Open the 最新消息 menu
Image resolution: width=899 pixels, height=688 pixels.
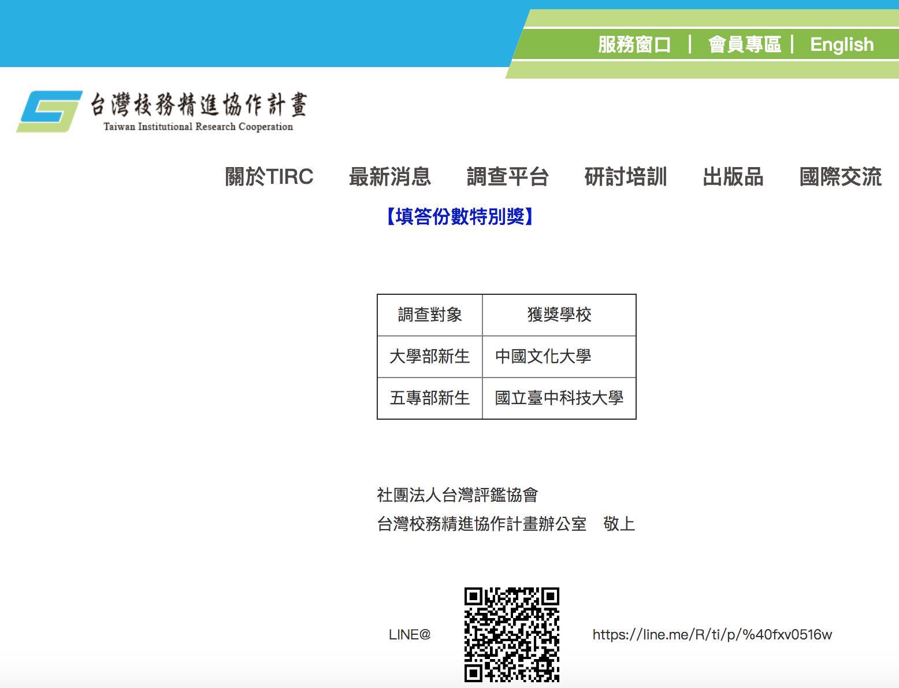tap(390, 177)
